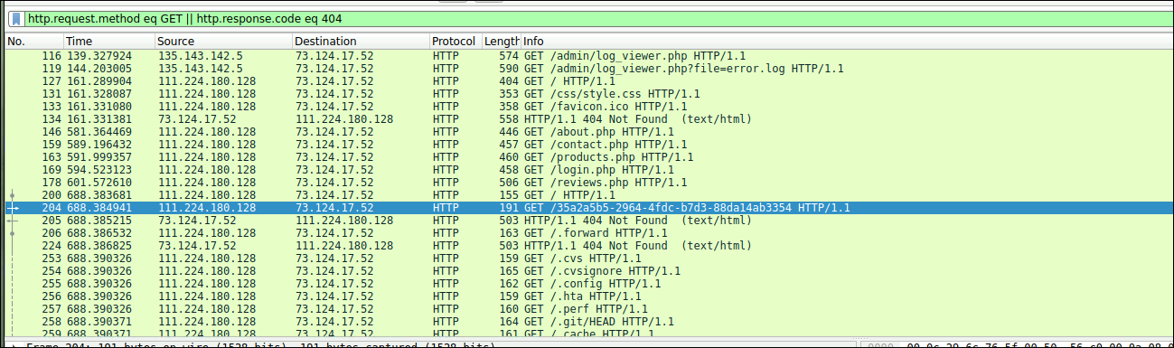Select packet 116 GET /admin/log_viewer.php
The width and height of the screenshot is (1174, 348).
[588, 56]
